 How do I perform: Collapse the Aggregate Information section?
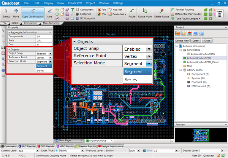[9, 32]
